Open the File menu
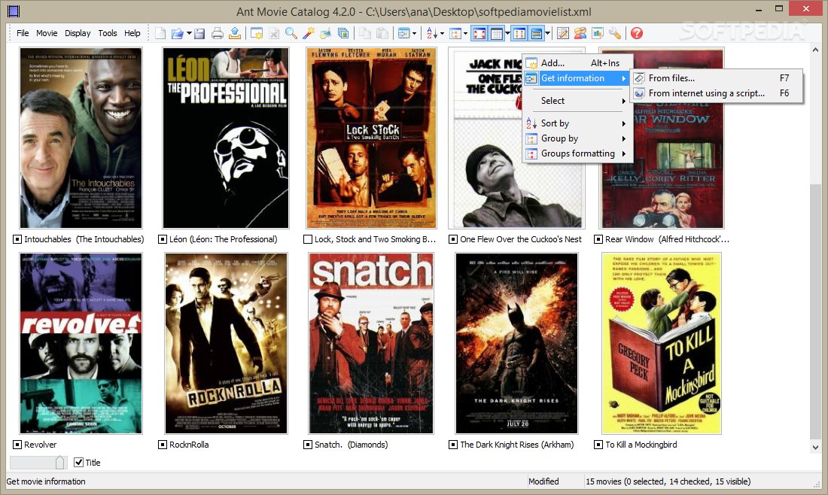Screen dimensions: 828x495 (x=23, y=33)
